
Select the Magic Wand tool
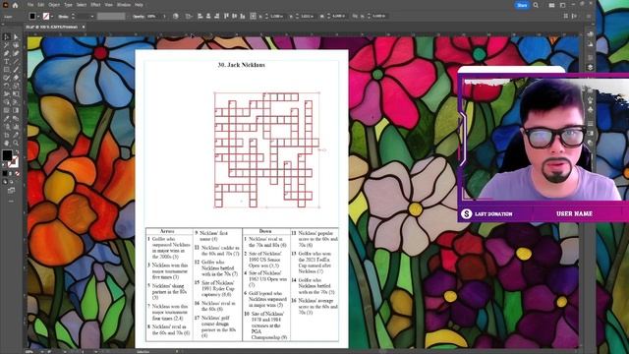click(7, 45)
